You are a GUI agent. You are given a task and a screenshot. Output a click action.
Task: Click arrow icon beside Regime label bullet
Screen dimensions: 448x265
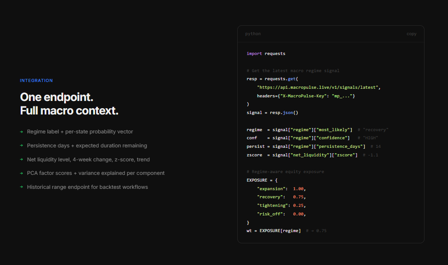coord(21,132)
